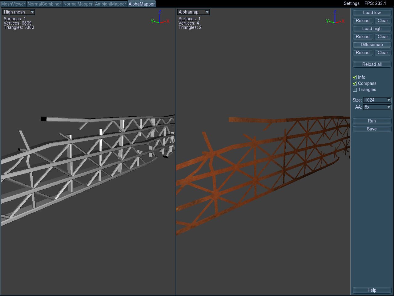Uncheck the Compass option
The width and height of the screenshot is (394, 296).
[x=355, y=84]
